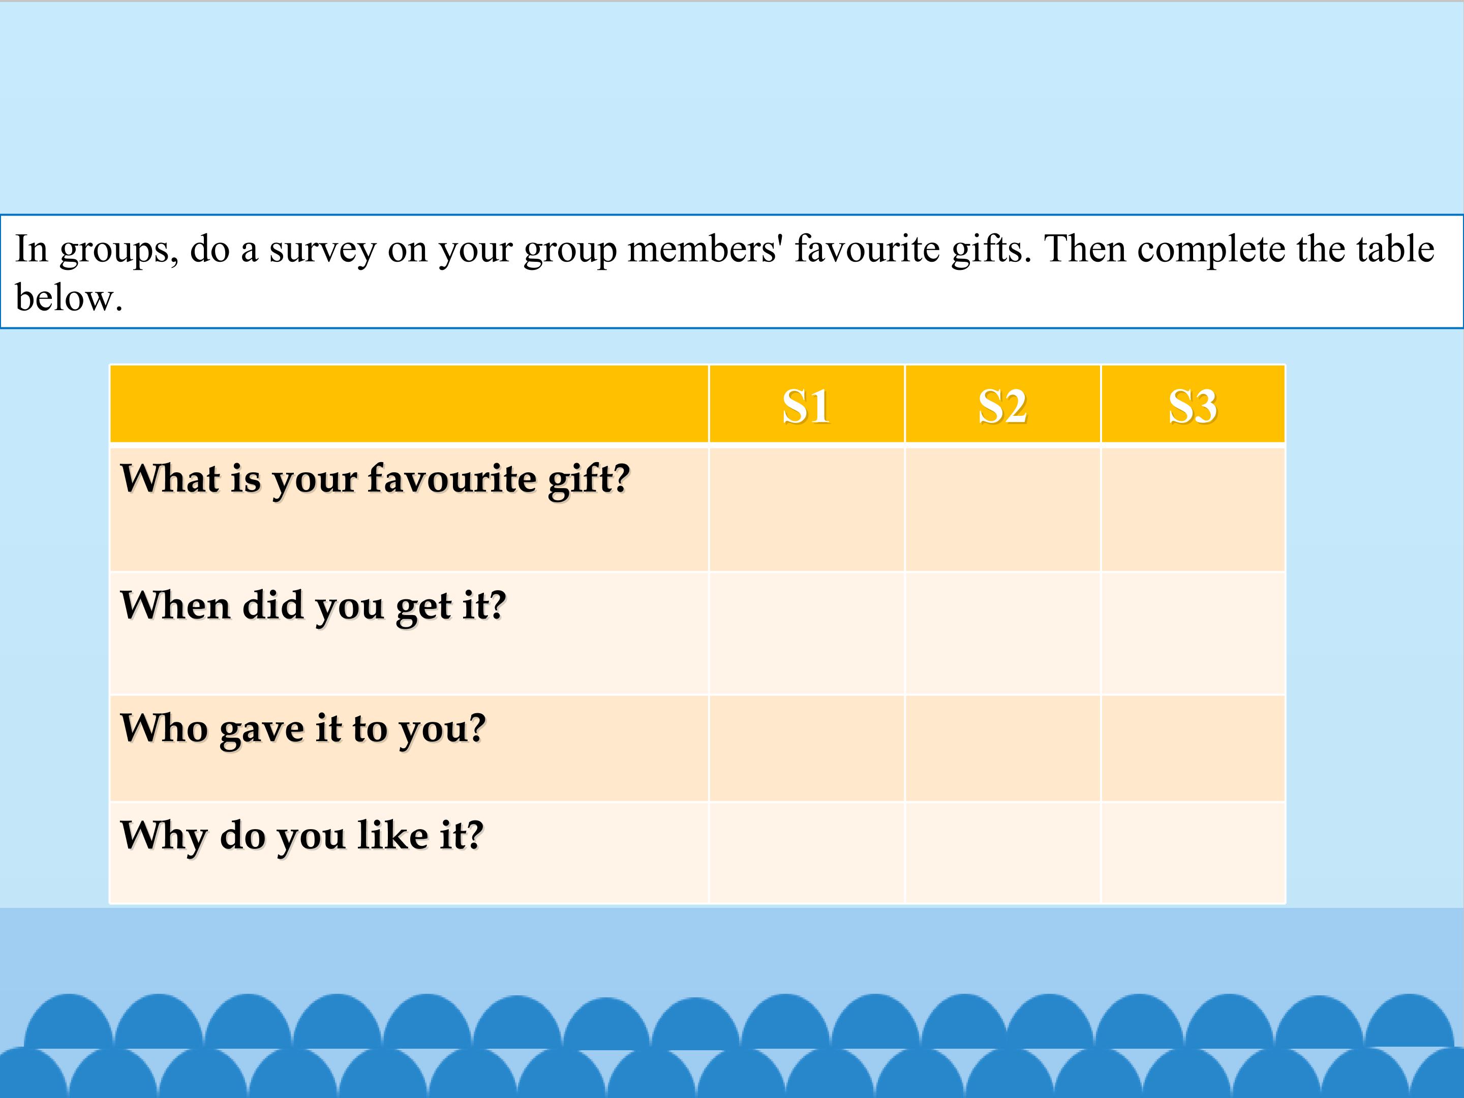Click S1 answer cell for favourite gift
This screenshot has width=1464, height=1098.
806,509
